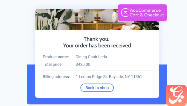Viewport: 187px width, 106px height.
Task: Select the billing address 1 Leeton Ridge St.
Action: (x=109, y=77)
